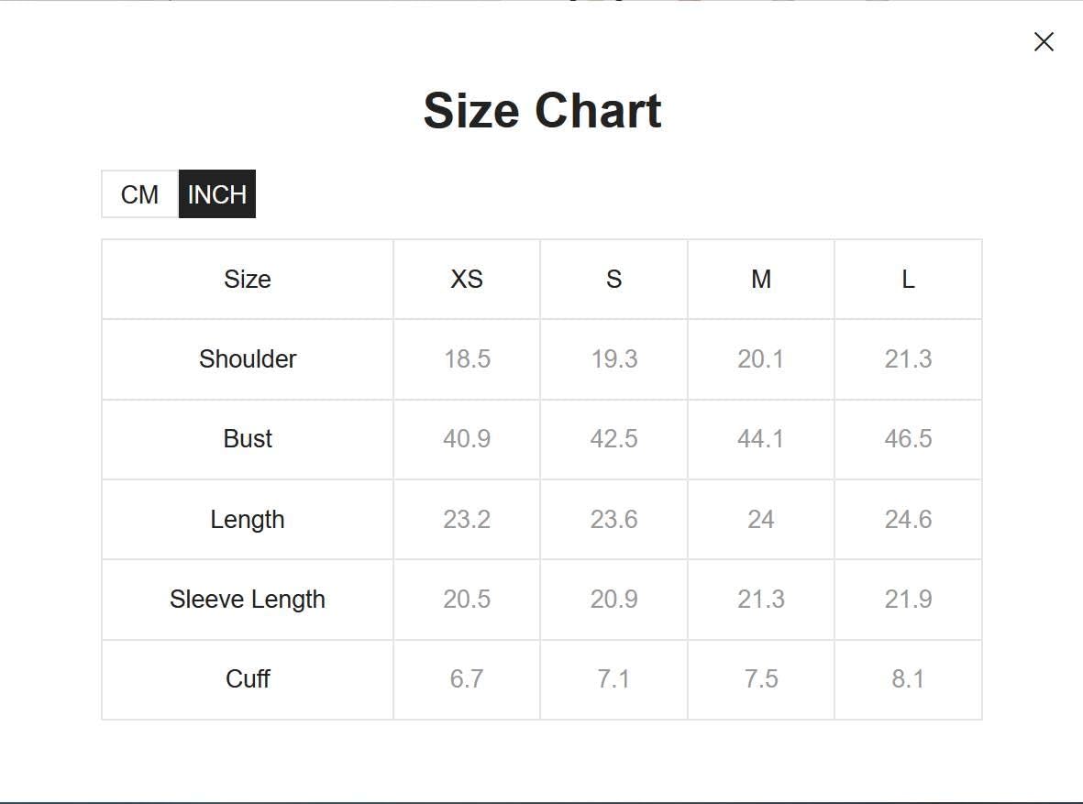Select the INCH unit toggle
Screen dimensions: 1083x804
[217, 194]
